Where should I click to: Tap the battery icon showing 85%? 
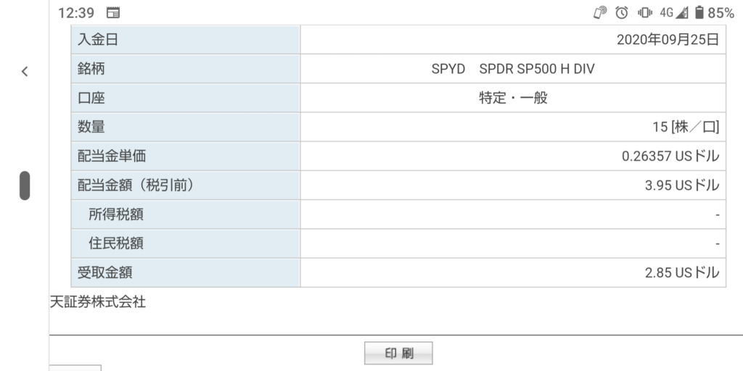[x=699, y=13]
